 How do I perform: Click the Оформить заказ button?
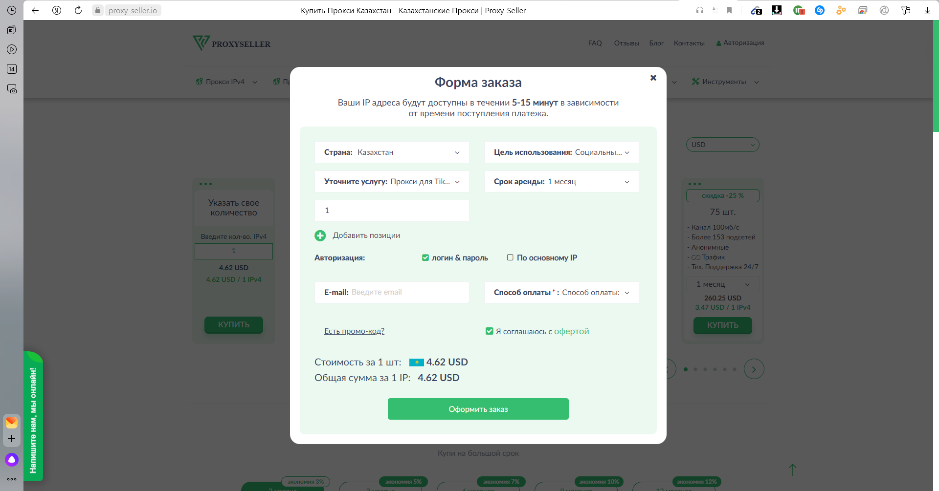coord(478,409)
